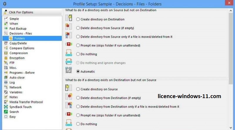Click the FTP icon in sidebar
The image size is (235, 130).
(x=6, y=63)
